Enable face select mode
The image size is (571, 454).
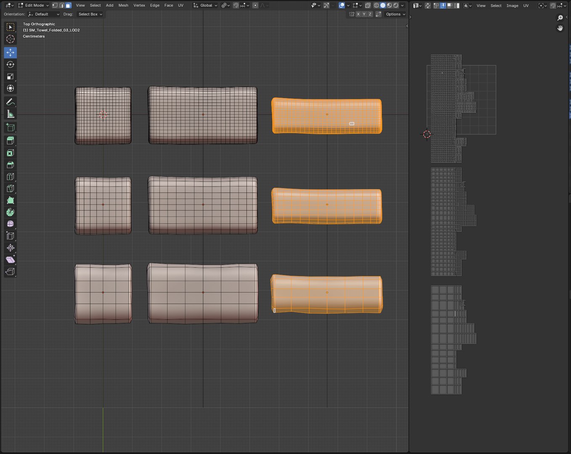tap(68, 5)
